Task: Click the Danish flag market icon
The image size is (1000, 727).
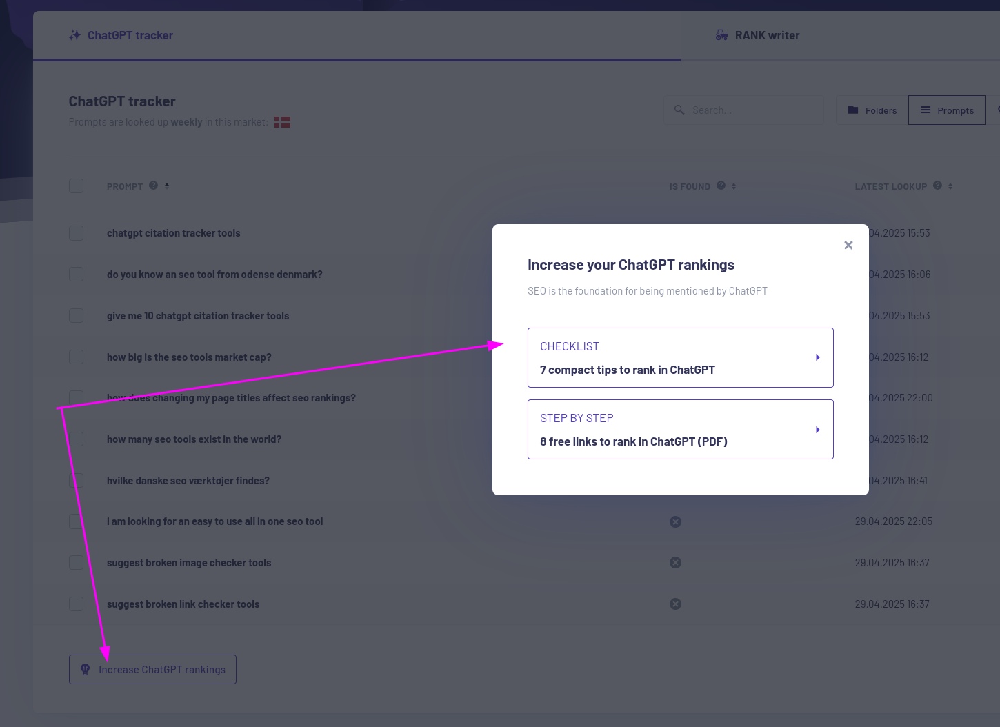Action: click(282, 122)
